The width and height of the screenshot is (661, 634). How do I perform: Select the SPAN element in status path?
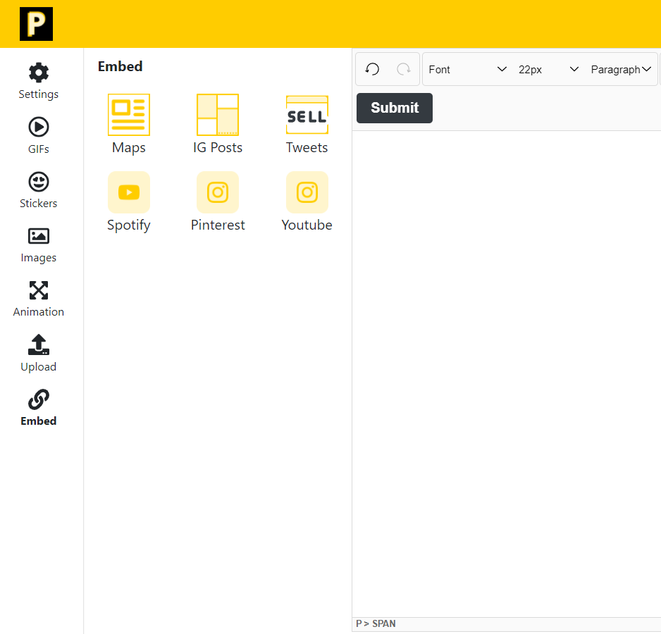click(x=383, y=623)
